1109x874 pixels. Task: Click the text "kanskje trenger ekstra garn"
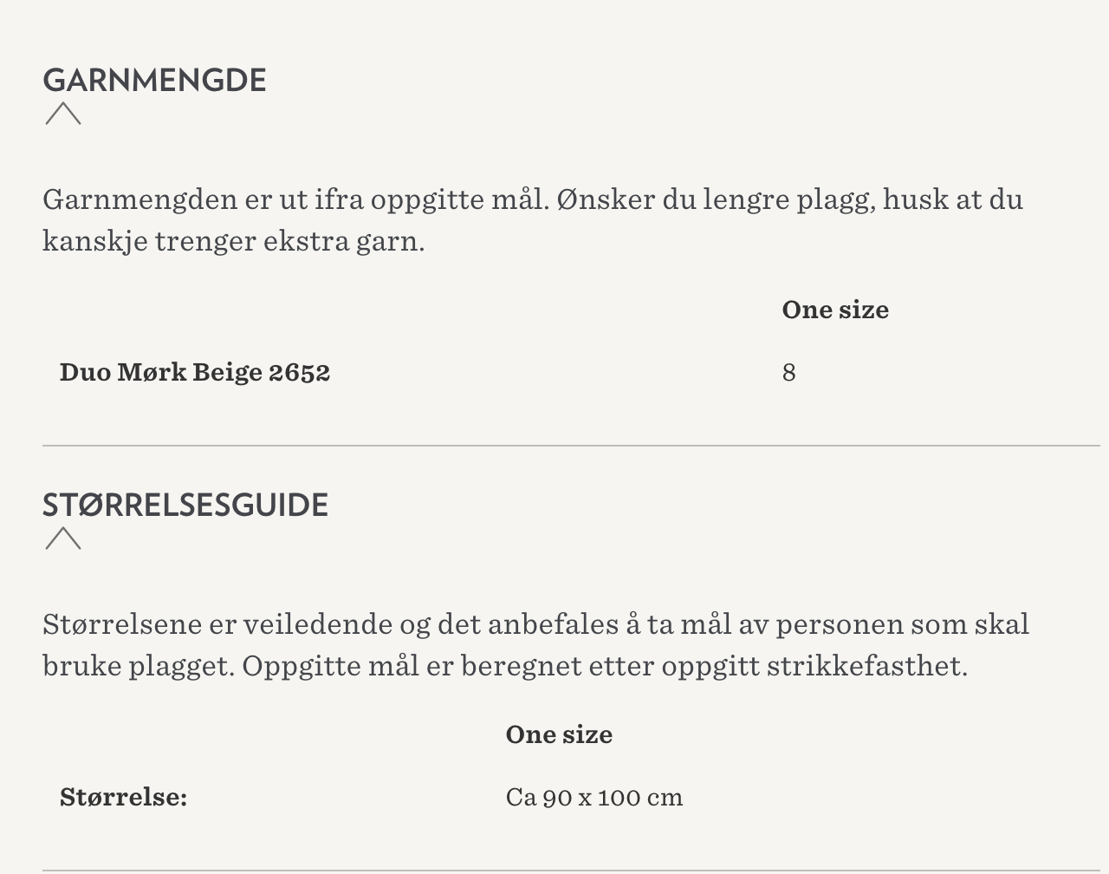coord(232,241)
